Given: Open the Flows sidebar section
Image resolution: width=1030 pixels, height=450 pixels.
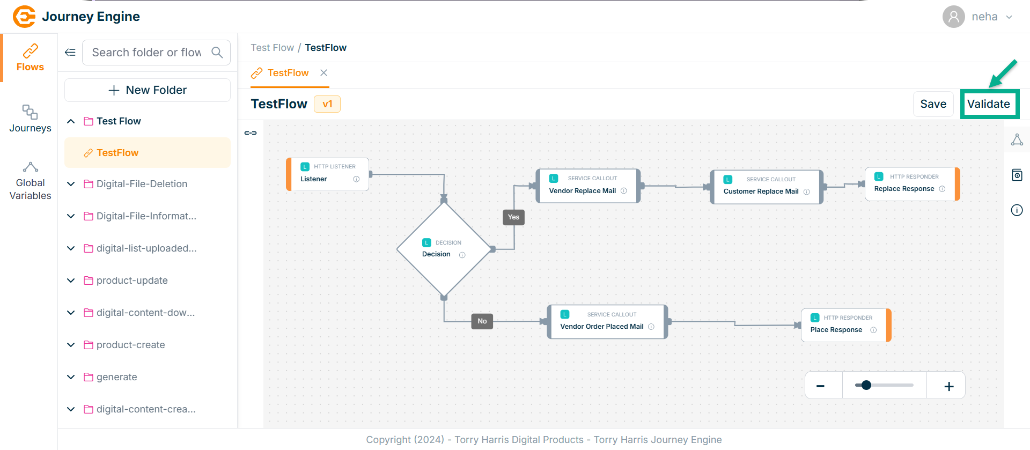Looking at the screenshot, I should (30, 58).
